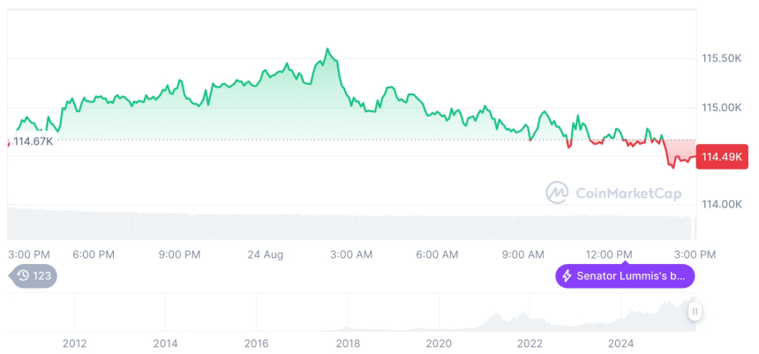759x354 pixels.
Task: Grab the range navigator handle at right edge
Action: point(695,311)
